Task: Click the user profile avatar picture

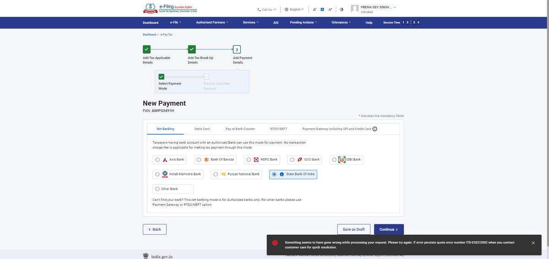Action: pyautogui.click(x=355, y=9)
